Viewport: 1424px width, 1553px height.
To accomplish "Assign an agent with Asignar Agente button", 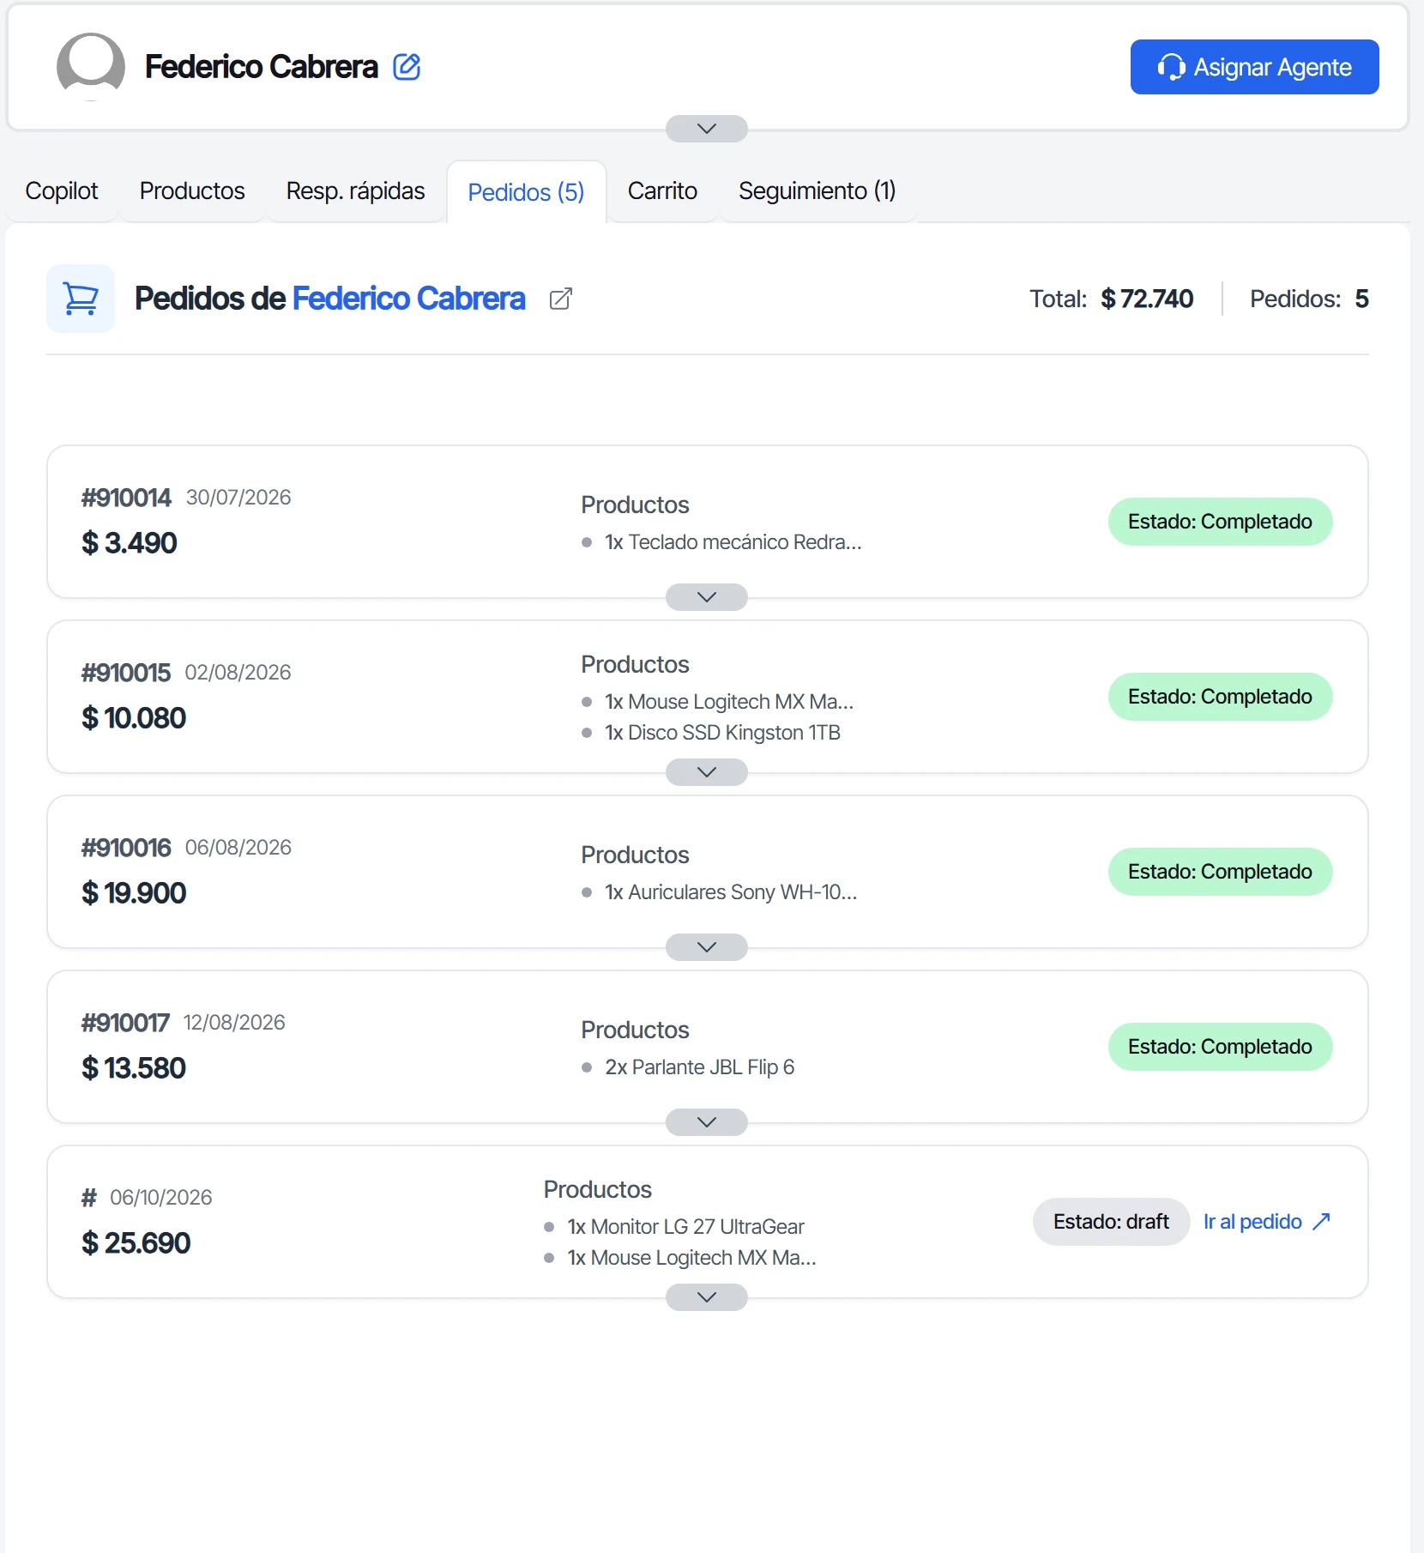I will tap(1254, 67).
